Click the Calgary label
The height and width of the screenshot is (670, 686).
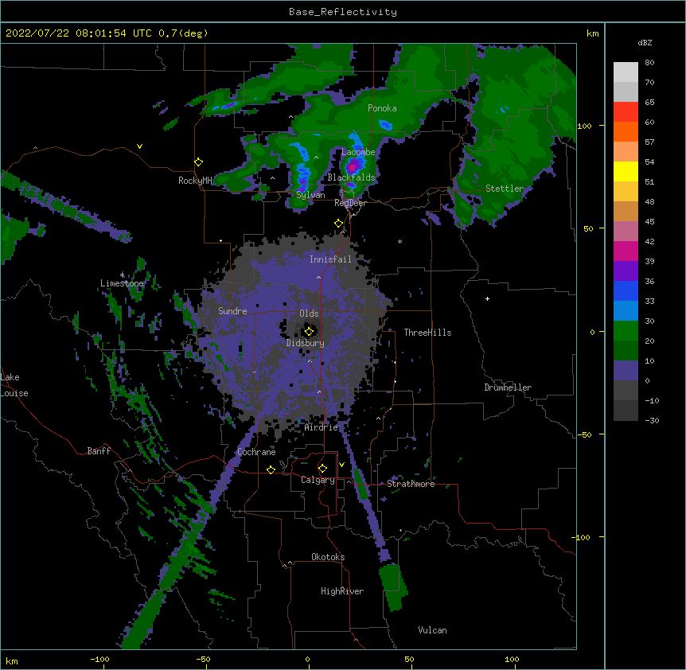tap(318, 480)
